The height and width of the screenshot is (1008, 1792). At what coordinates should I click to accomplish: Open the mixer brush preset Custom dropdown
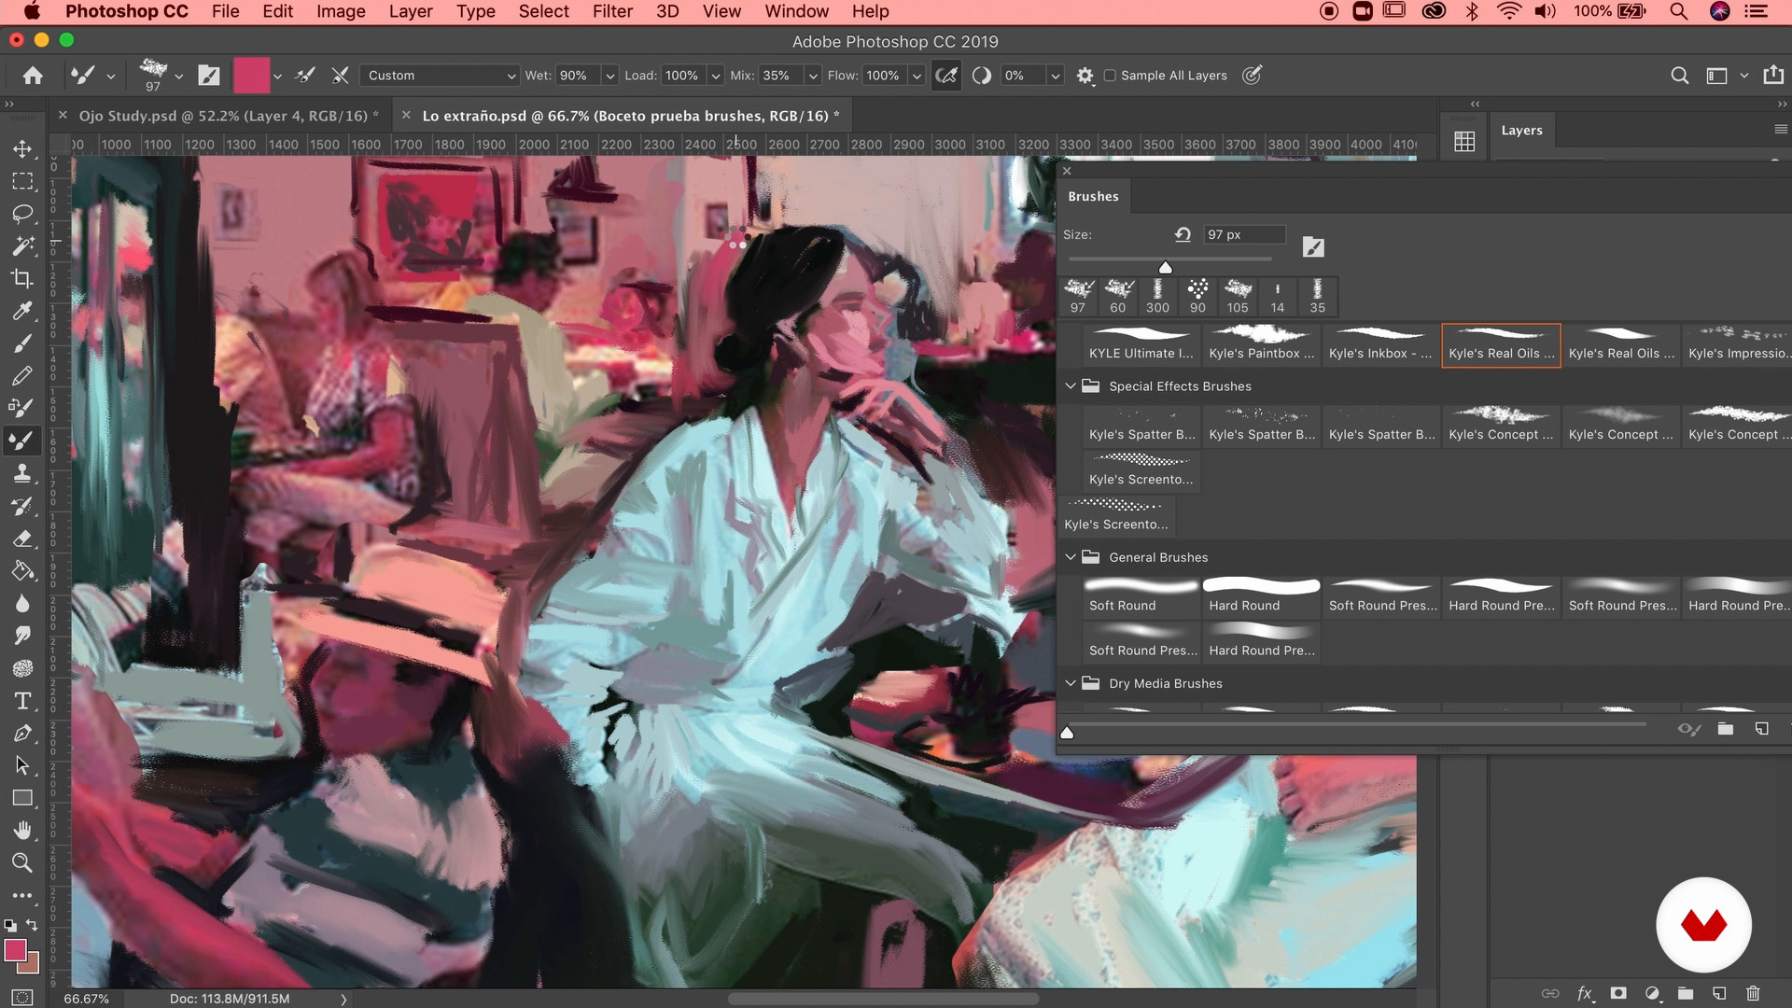click(439, 76)
